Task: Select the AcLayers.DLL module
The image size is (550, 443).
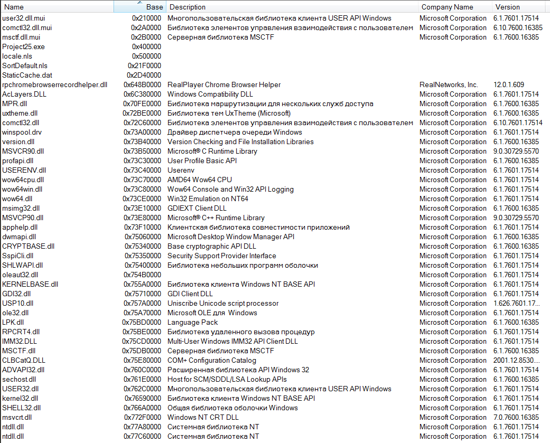Action: [275, 95]
